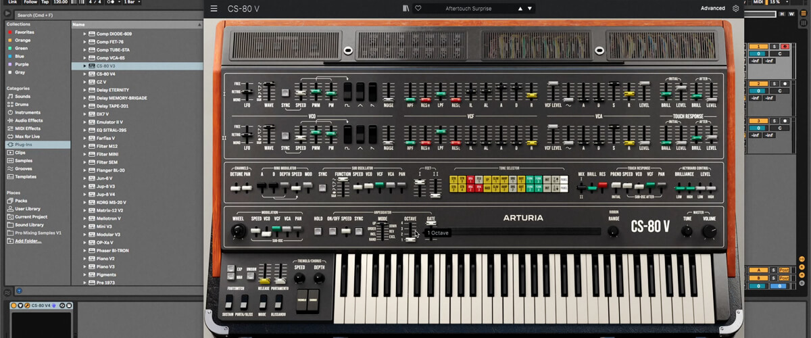Toggle the Sustain footswitch rocker
This screenshot has width=811, height=338.
pyautogui.click(x=228, y=301)
